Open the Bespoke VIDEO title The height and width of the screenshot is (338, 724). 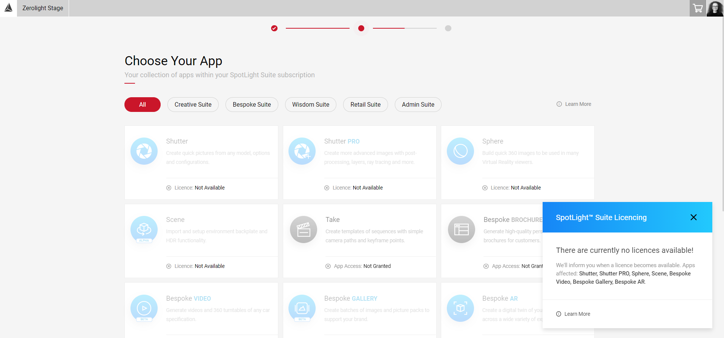click(189, 298)
